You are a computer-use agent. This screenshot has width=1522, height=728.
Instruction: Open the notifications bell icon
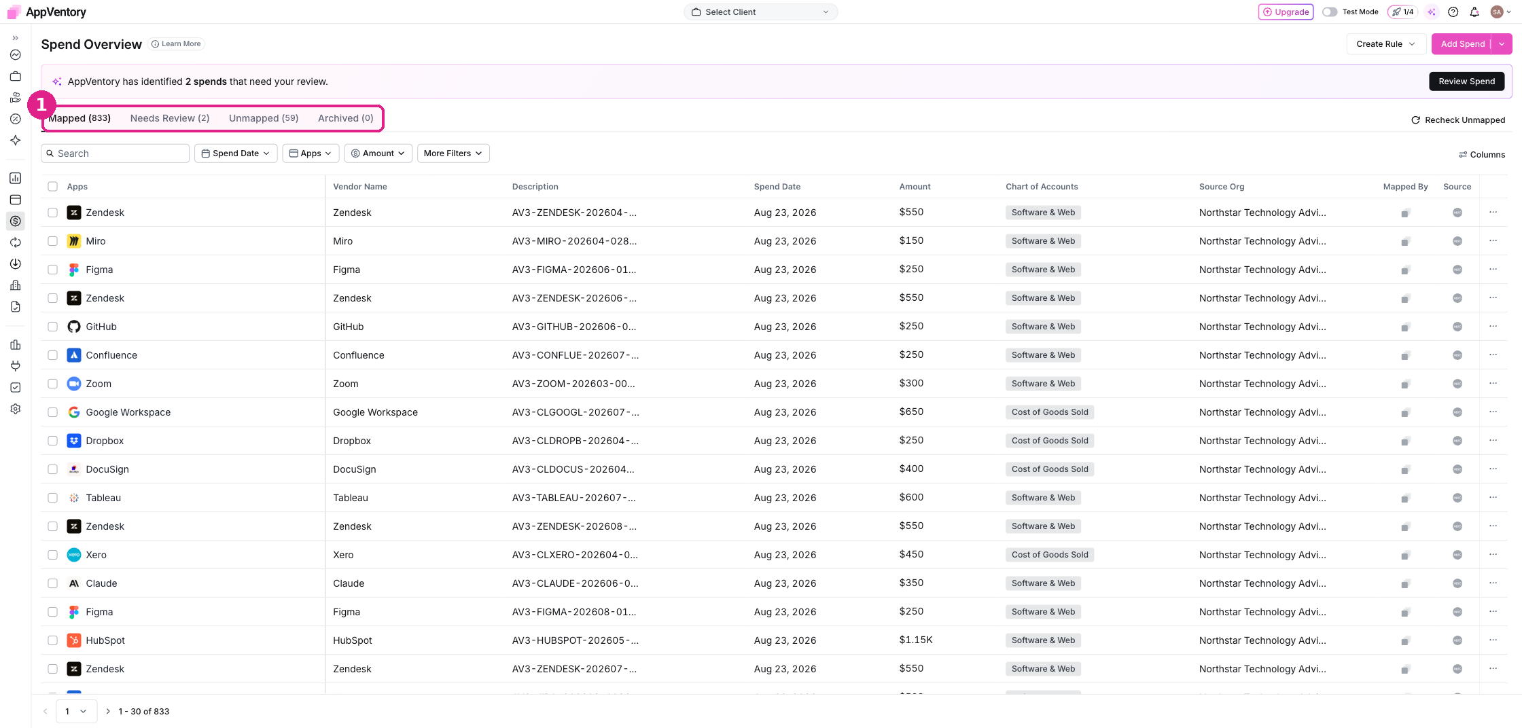(1474, 12)
